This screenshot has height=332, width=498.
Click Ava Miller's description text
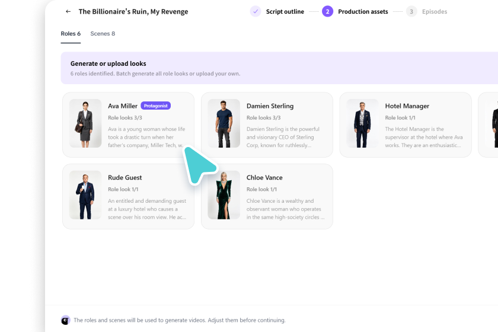coord(146,138)
